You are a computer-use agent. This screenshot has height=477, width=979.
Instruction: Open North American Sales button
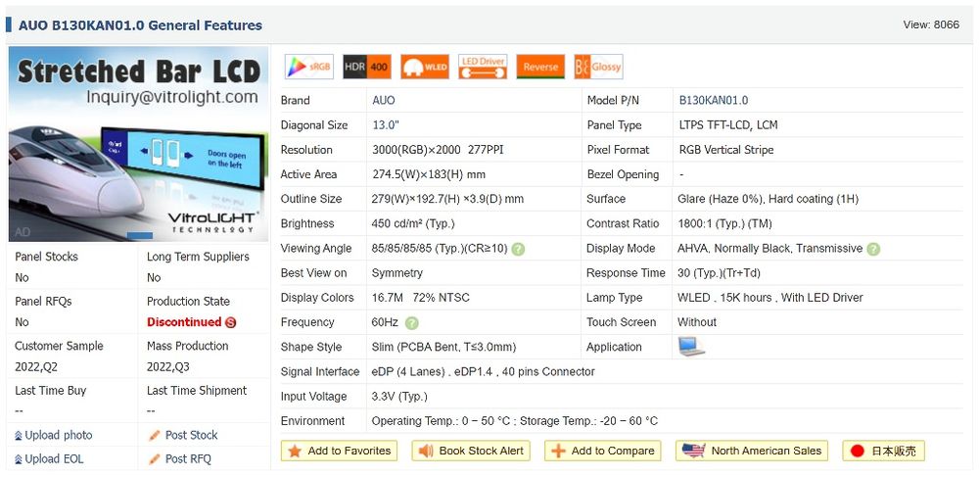pyautogui.click(x=752, y=451)
